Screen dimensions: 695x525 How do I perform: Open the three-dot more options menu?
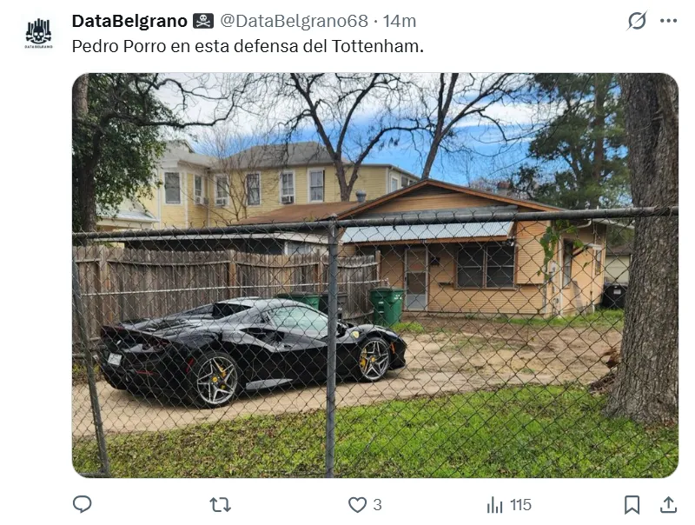tap(668, 20)
